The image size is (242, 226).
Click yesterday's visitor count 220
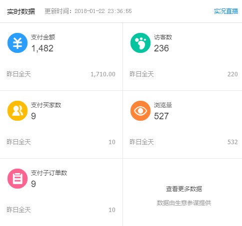point(232,74)
